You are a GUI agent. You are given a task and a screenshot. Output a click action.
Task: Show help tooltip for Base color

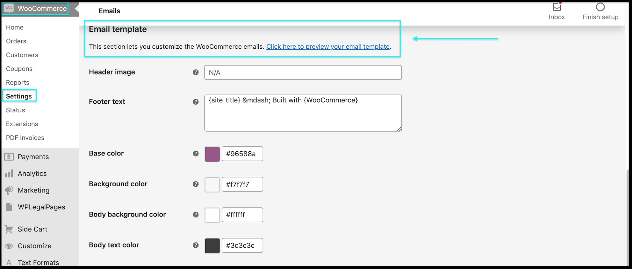tap(196, 154)
